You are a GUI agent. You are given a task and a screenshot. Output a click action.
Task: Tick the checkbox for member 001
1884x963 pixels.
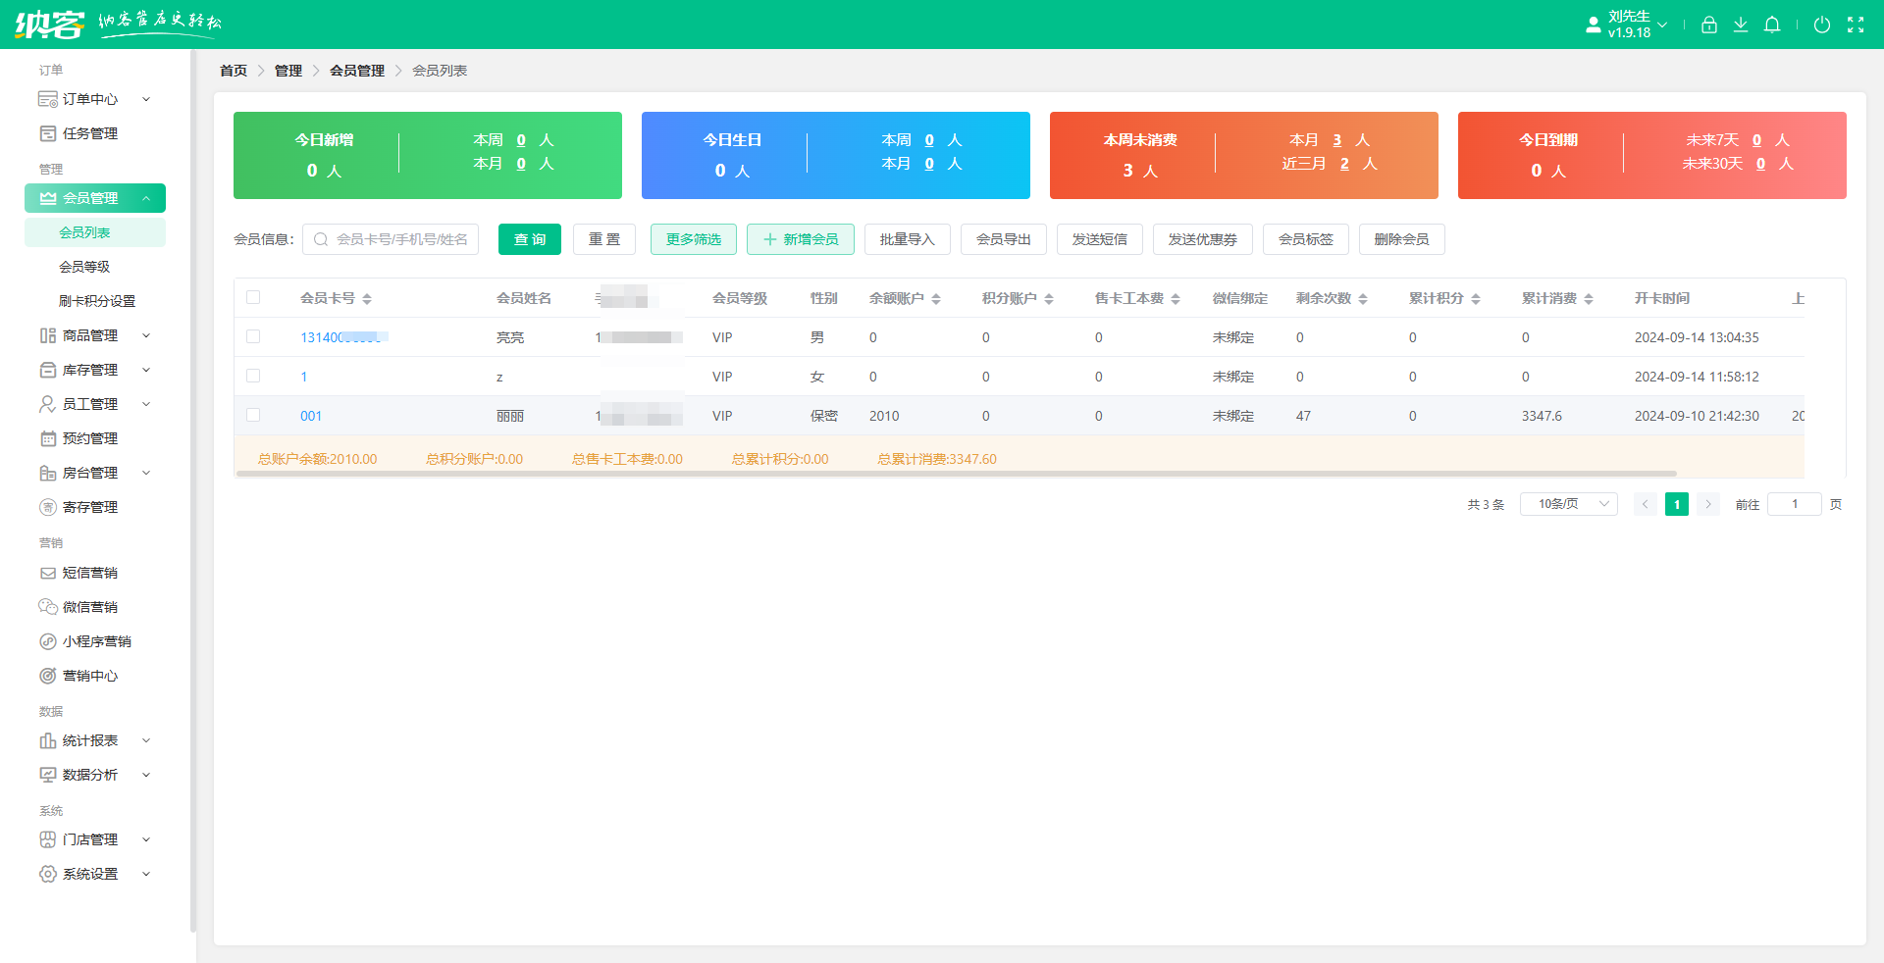(x=254, y=415)
